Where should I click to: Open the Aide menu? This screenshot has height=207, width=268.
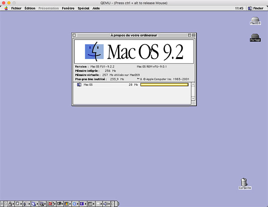[x=96, y=8]
